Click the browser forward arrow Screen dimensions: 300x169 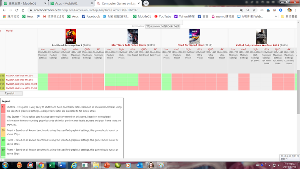pos(10,10)
